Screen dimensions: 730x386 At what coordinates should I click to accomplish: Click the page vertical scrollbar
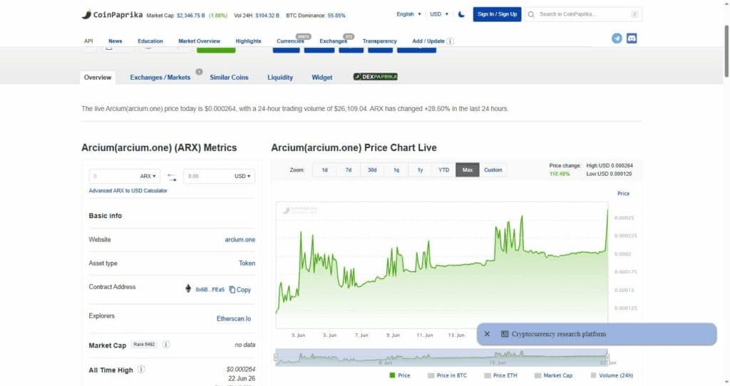(x=726, y=51)
